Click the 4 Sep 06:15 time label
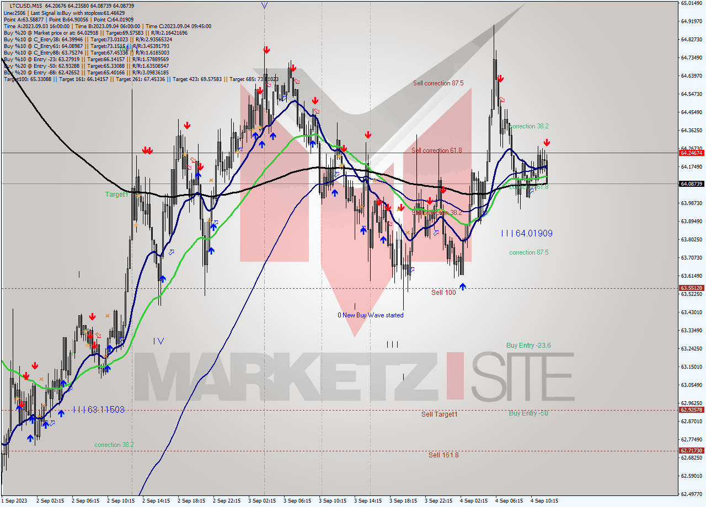The width and height of the screenshot is (706, 507). pos(509,501)
